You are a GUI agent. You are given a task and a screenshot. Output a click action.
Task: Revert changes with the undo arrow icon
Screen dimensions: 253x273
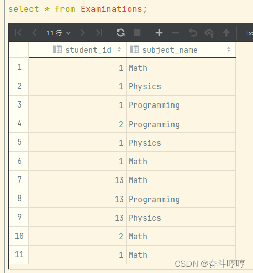[x=193, y=33]
